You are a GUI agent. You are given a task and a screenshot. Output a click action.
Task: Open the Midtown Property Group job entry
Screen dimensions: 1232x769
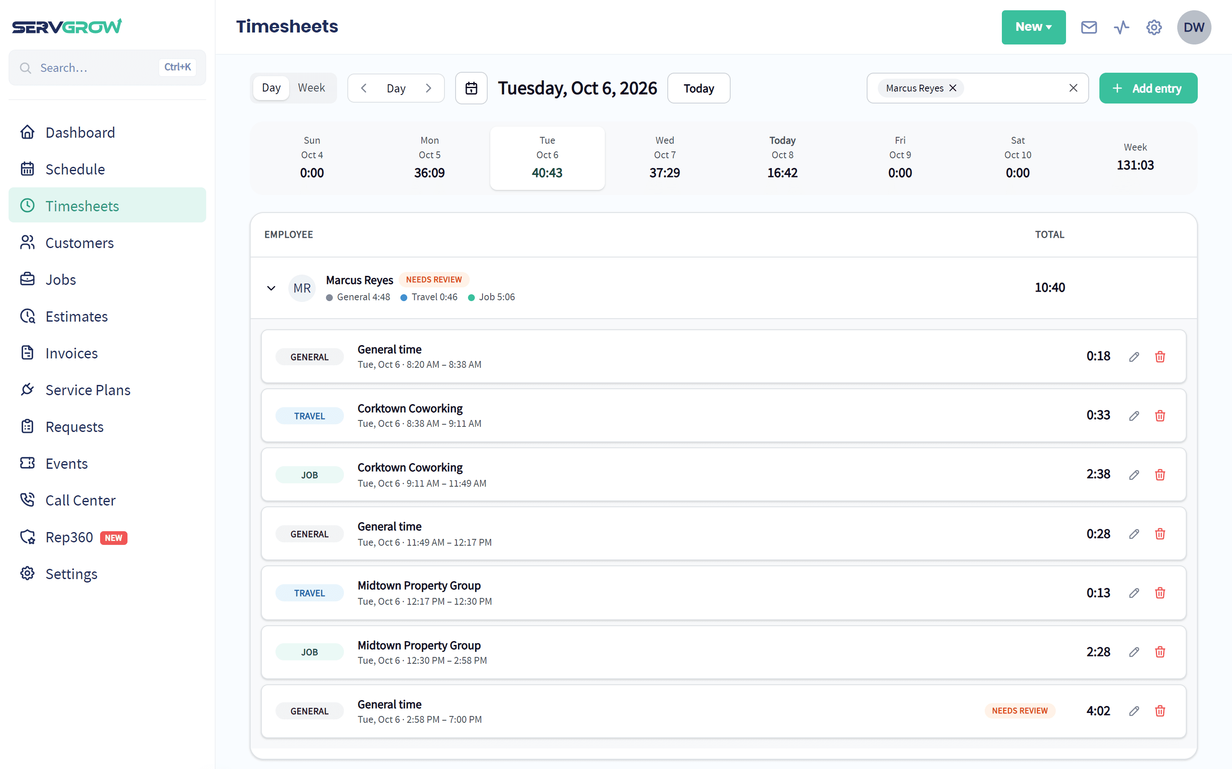(x=723, y=652)
